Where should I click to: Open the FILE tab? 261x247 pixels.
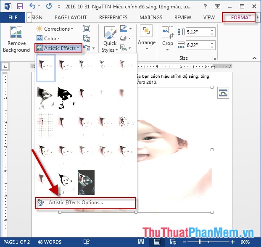pos(13,18)
